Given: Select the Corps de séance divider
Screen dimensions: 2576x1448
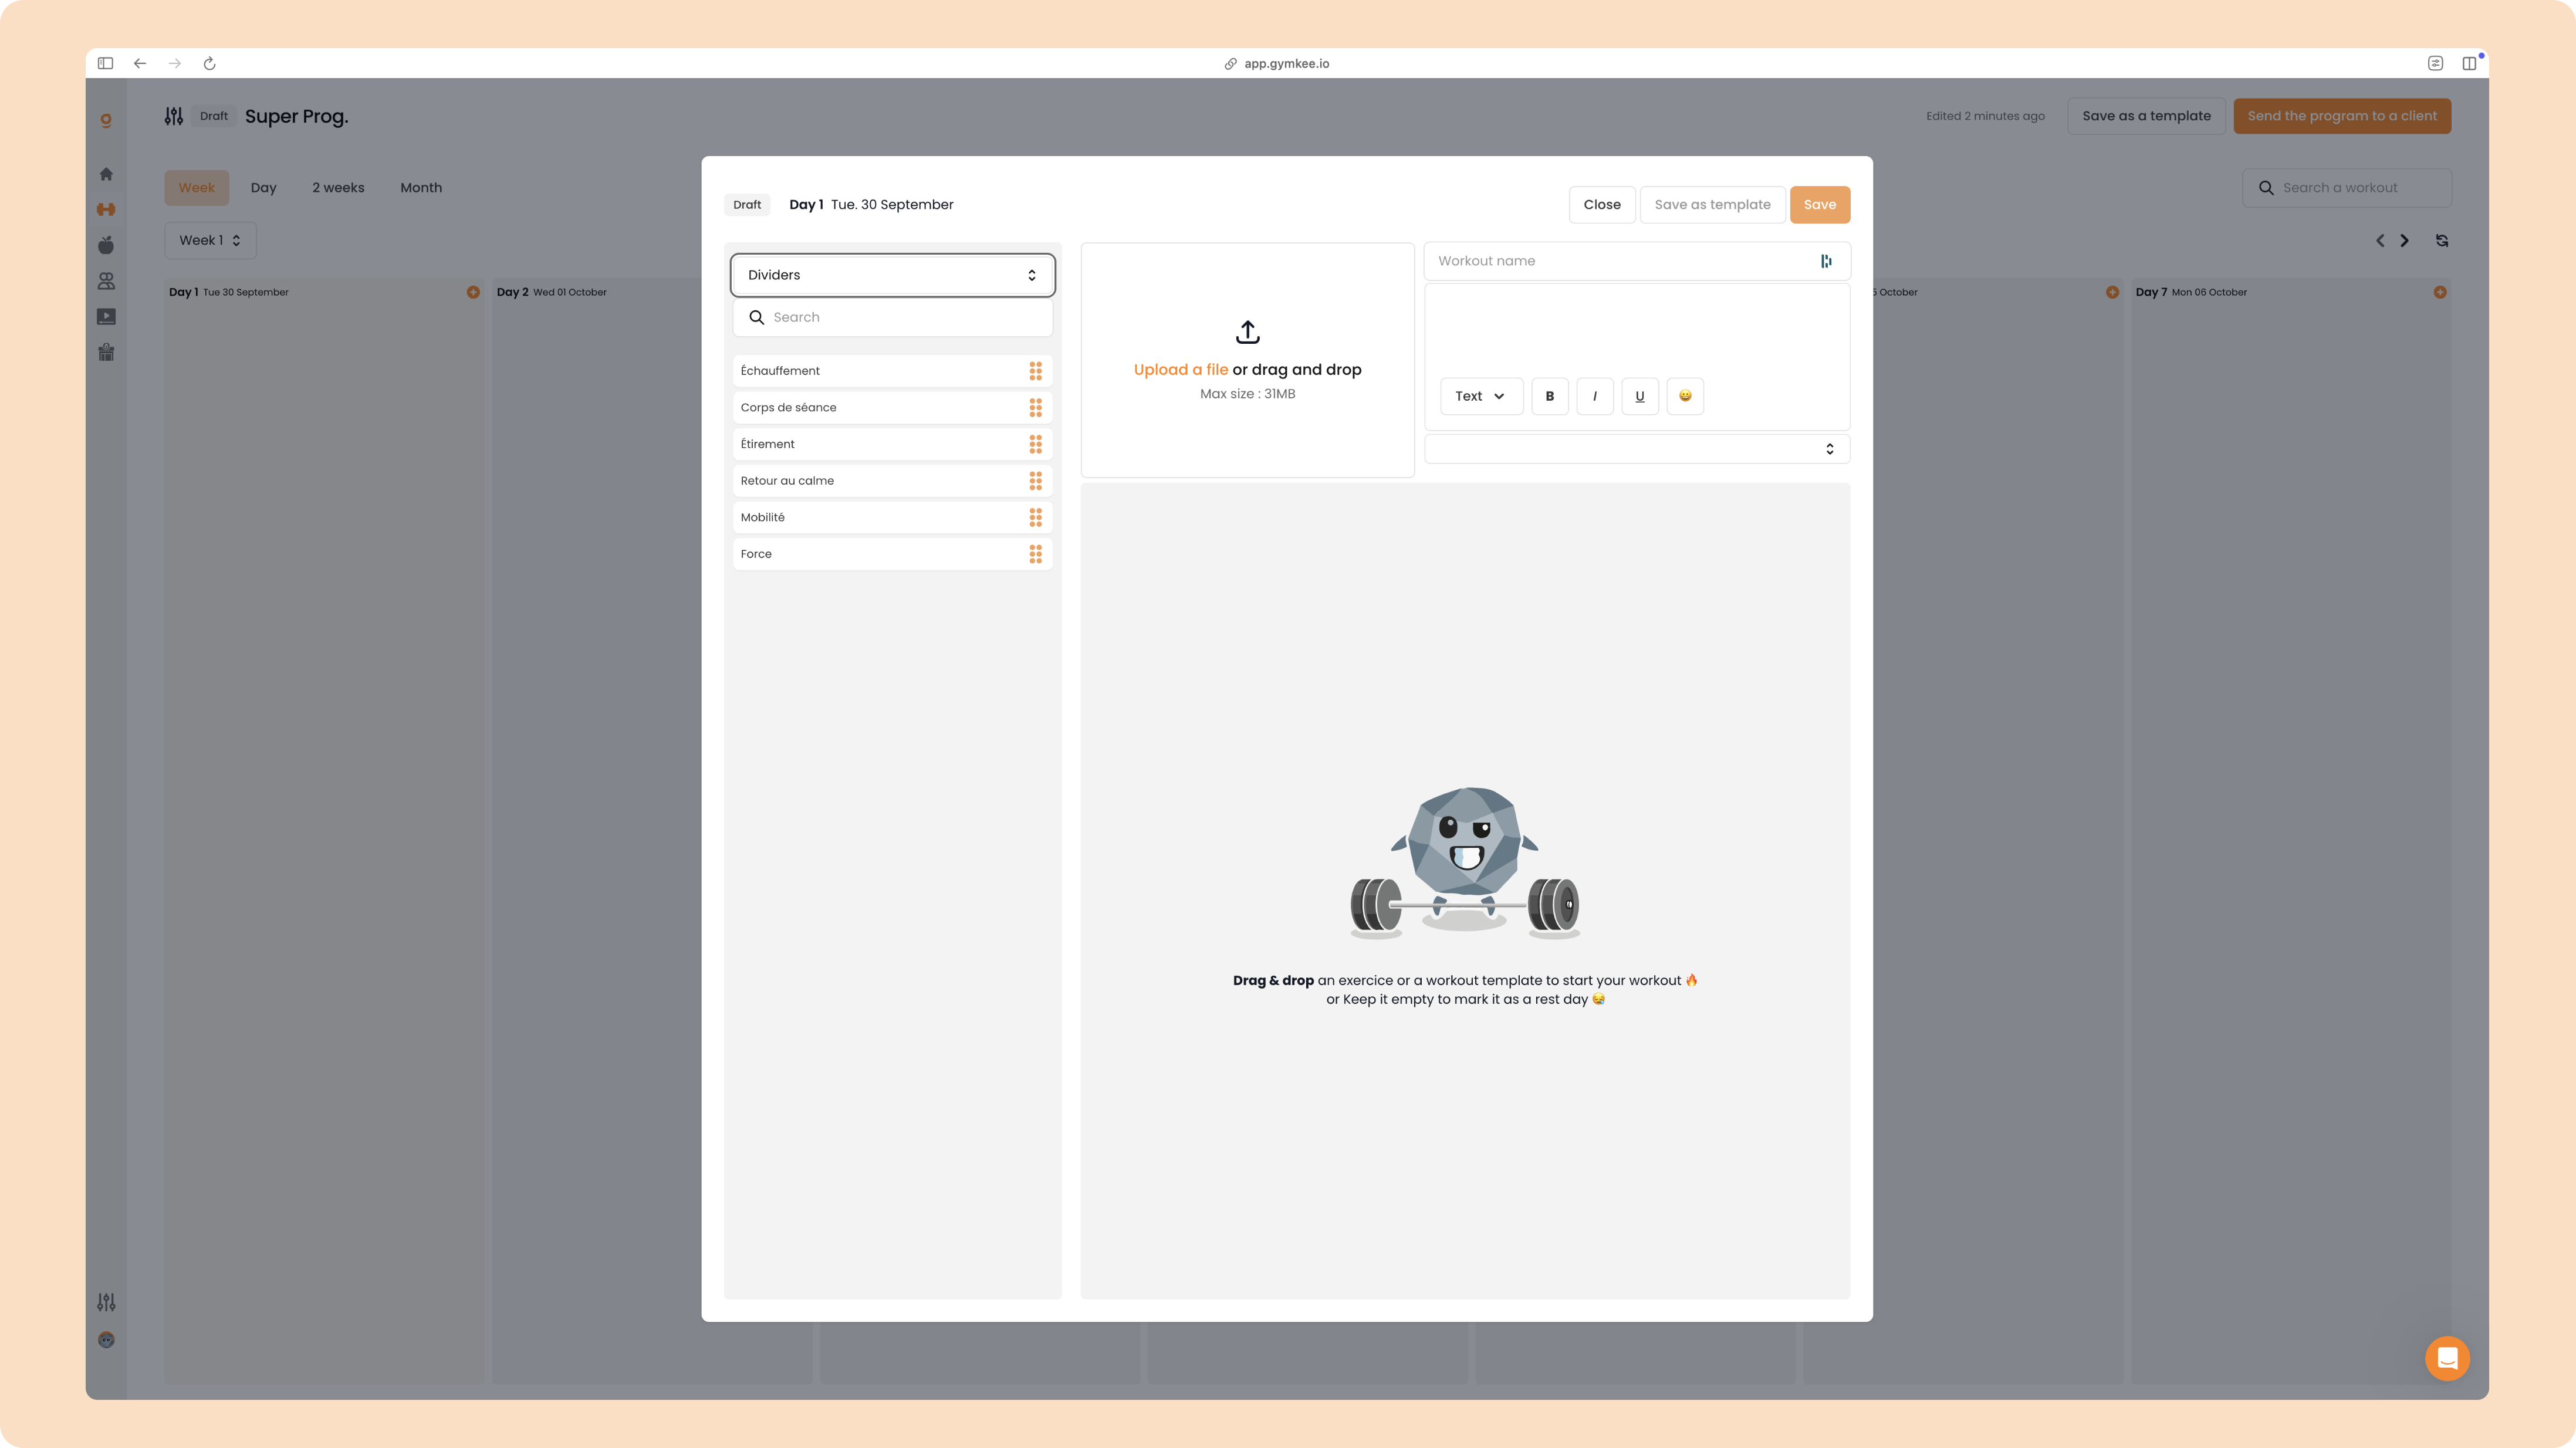Looking at the screenshot, I should pos(892,407).
